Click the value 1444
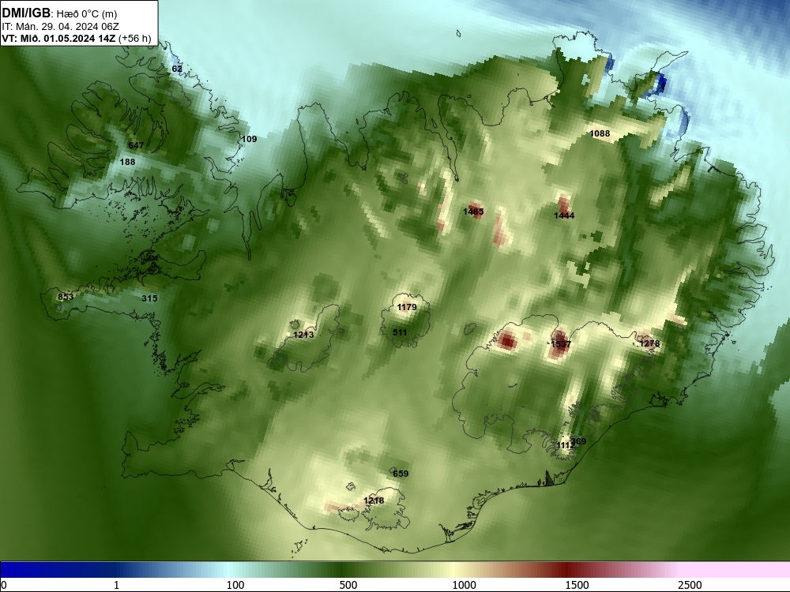 coord(564,216)
